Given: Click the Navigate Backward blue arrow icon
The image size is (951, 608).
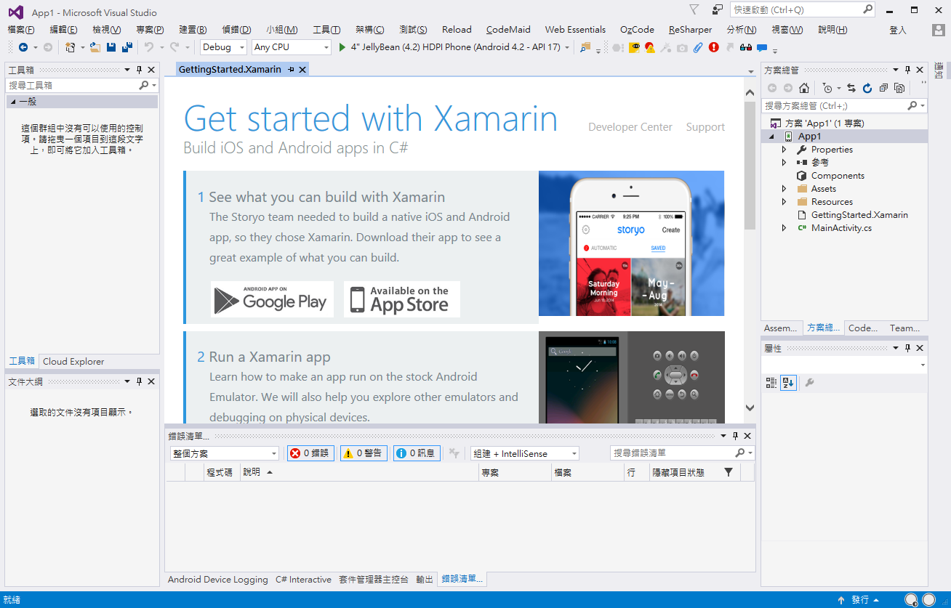Looking at the screenshot, I should click(23, 47).
